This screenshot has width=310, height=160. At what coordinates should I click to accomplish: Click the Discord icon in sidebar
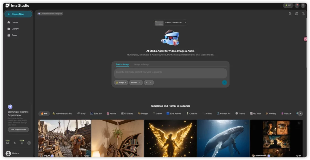point(8,143)
